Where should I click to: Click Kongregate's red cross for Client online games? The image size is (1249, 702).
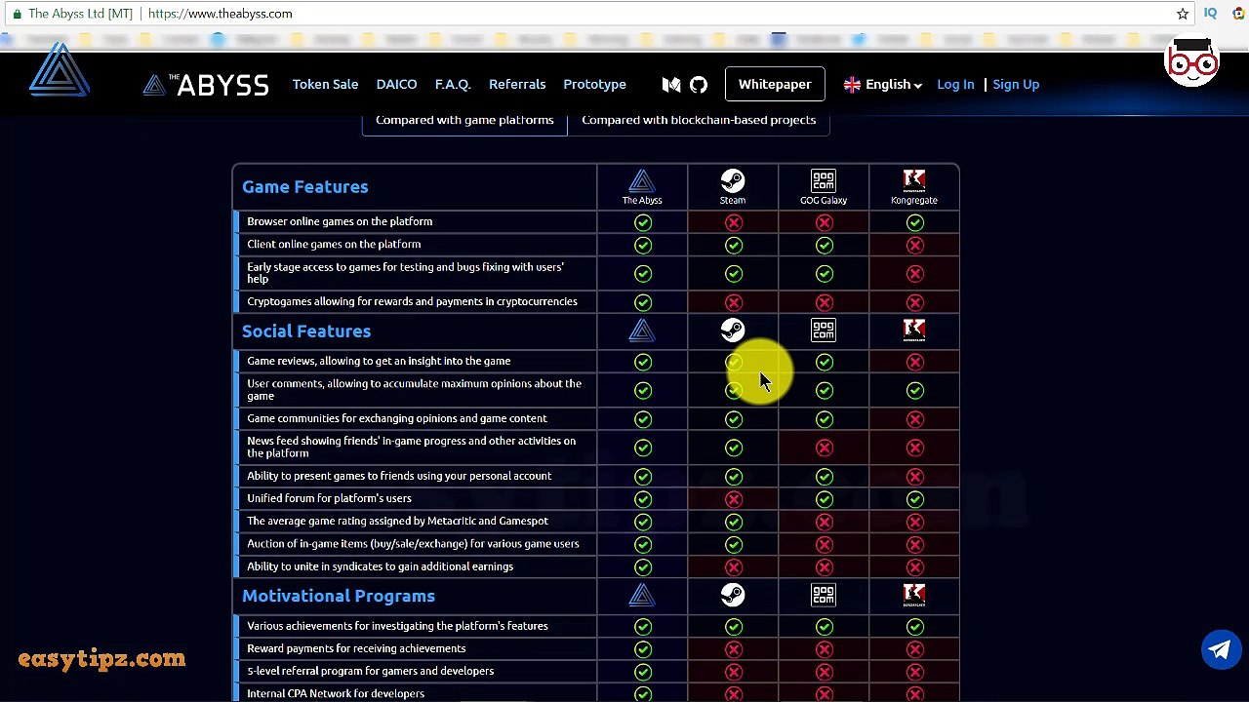coord(915,246)
